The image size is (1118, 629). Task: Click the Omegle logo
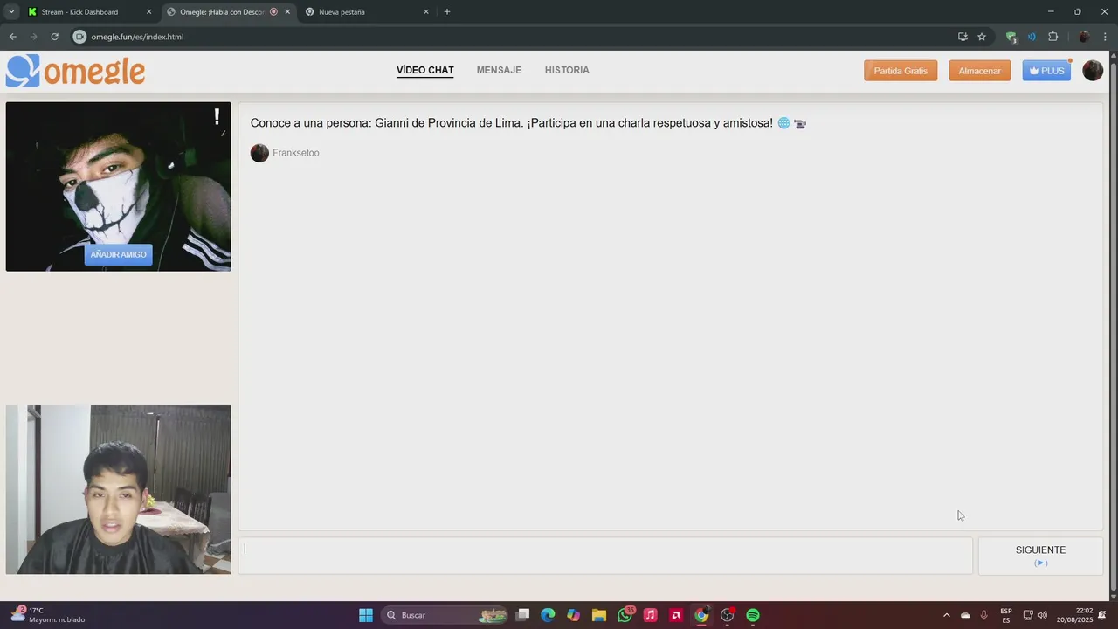pos(76,71)
